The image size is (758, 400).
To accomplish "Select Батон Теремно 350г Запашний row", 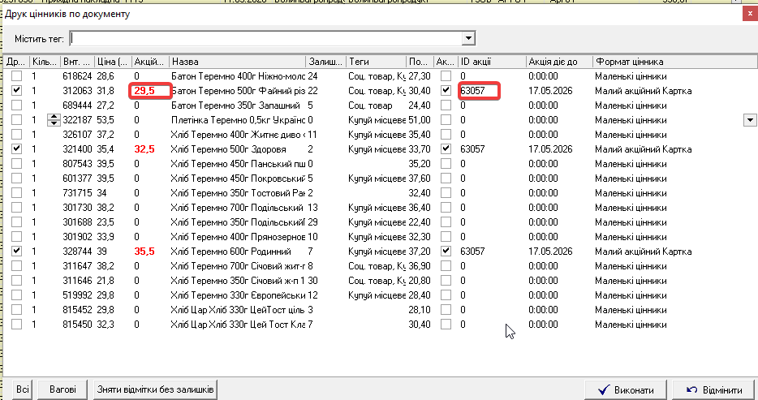I will [236, 105].
